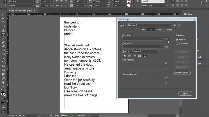Image resolution: width=209 pixels, height=117 pixels.
Task: Toggle Underline formatting button
Action: click(66, 1)
